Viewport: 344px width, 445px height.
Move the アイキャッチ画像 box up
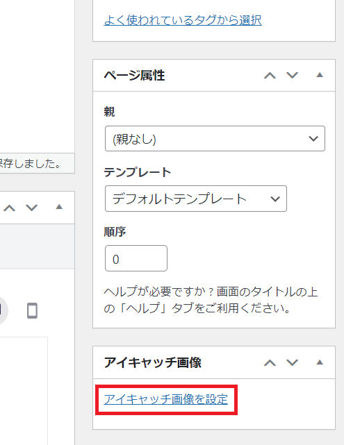[270, 362]
